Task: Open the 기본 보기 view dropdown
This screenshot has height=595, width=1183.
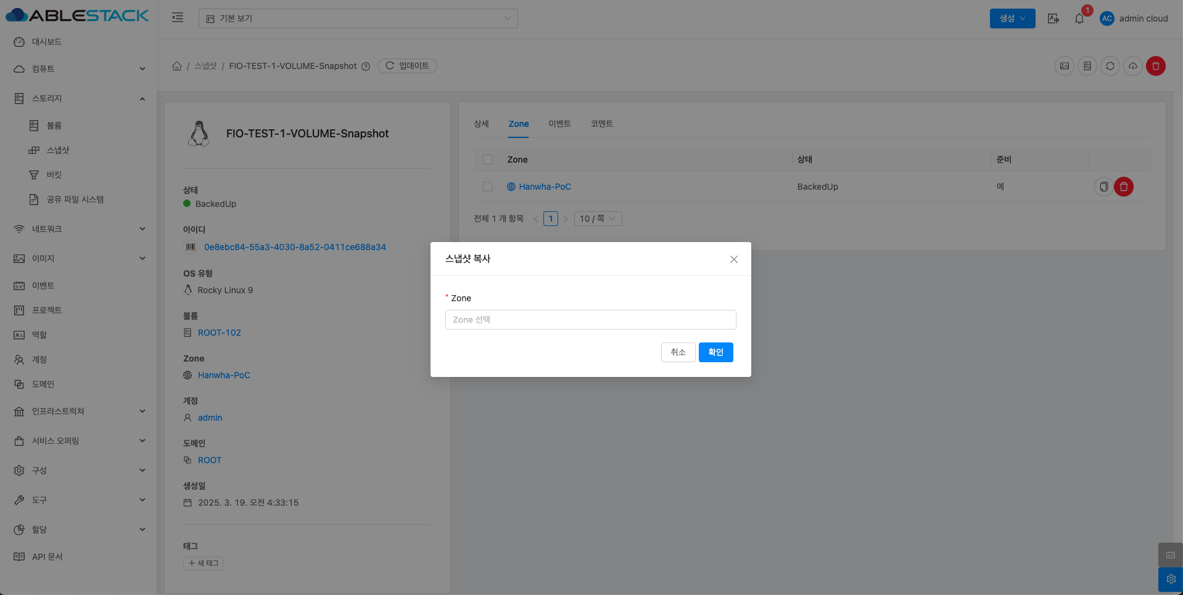Action: (358, 18)
